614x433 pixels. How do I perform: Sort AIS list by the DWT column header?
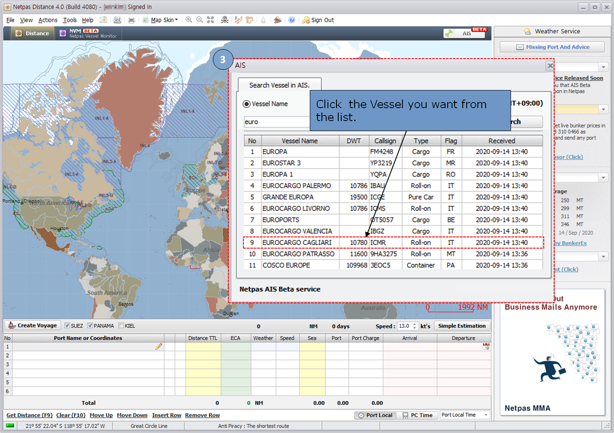[x=354, y=141]
